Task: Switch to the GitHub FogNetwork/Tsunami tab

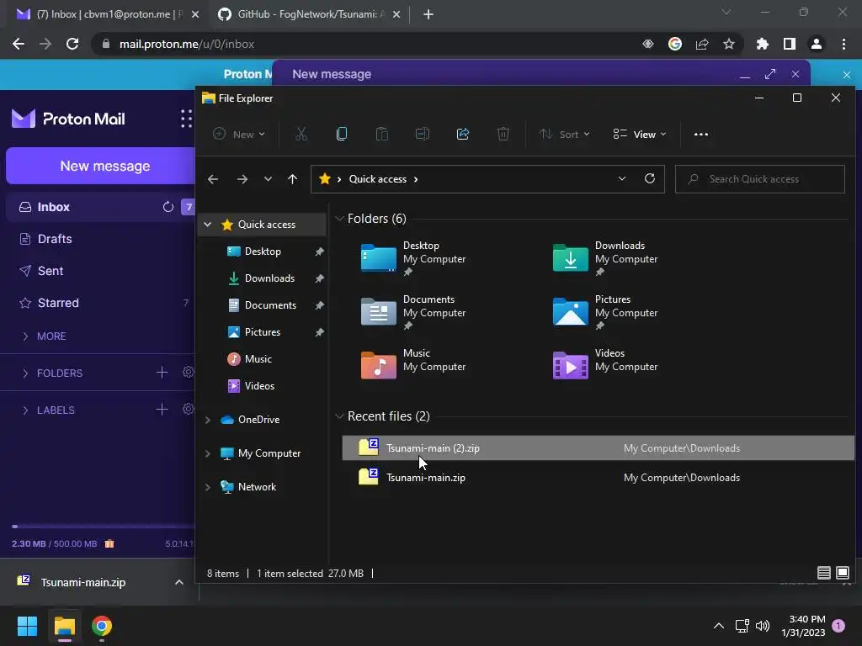Action: click(308, 14)
